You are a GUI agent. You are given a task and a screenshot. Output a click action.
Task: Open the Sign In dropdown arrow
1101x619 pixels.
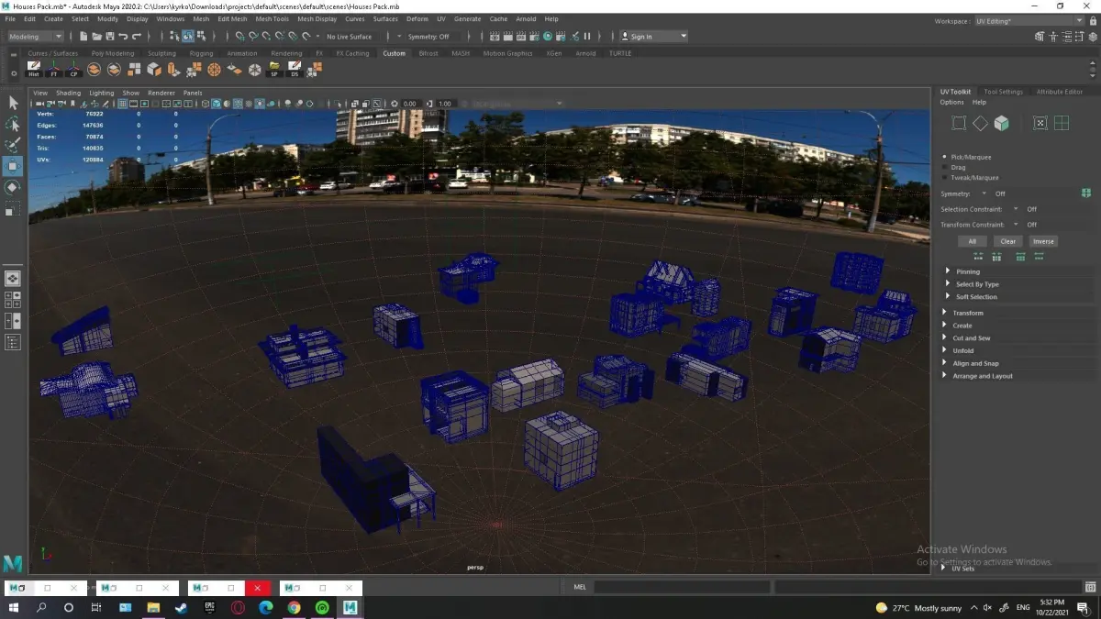(683, 37)
